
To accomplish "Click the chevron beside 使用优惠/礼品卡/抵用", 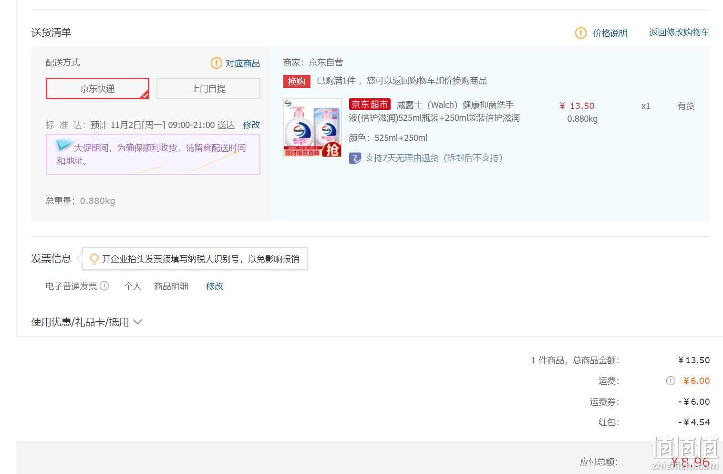I will tap(137, 322).
